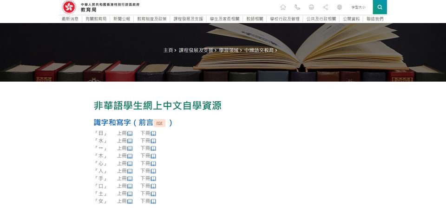Open the 字型大小 text size option
Image resolution: width=446 pixels, height=219 pixels.
(358, 7)
